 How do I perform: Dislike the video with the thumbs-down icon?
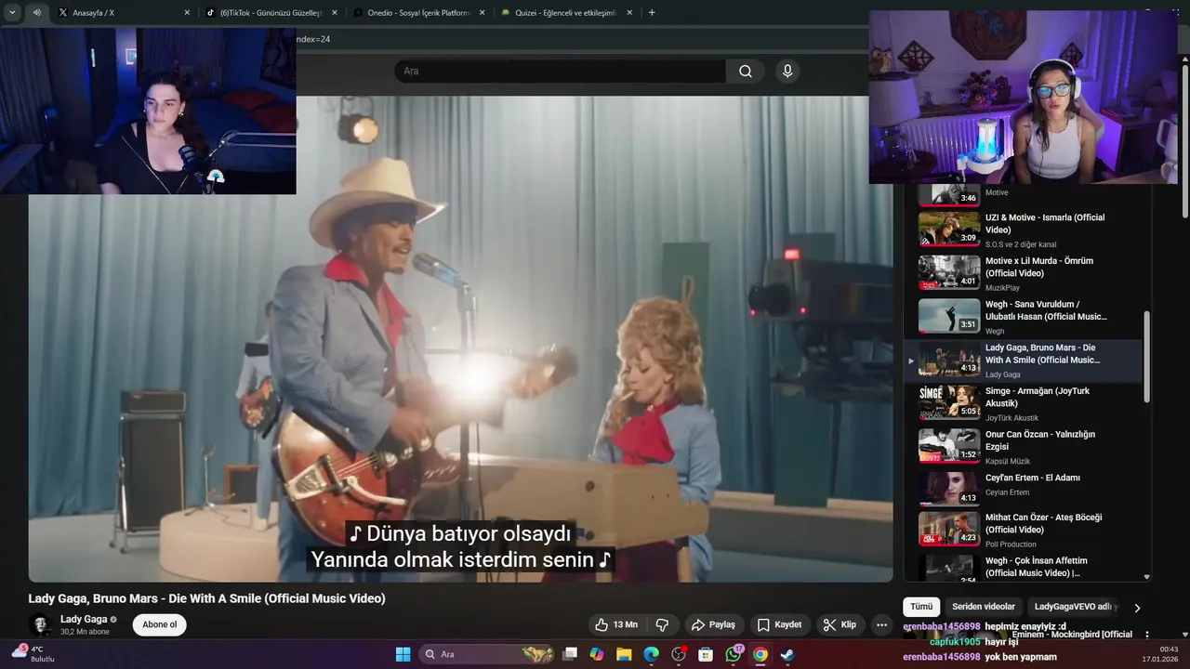662,624
